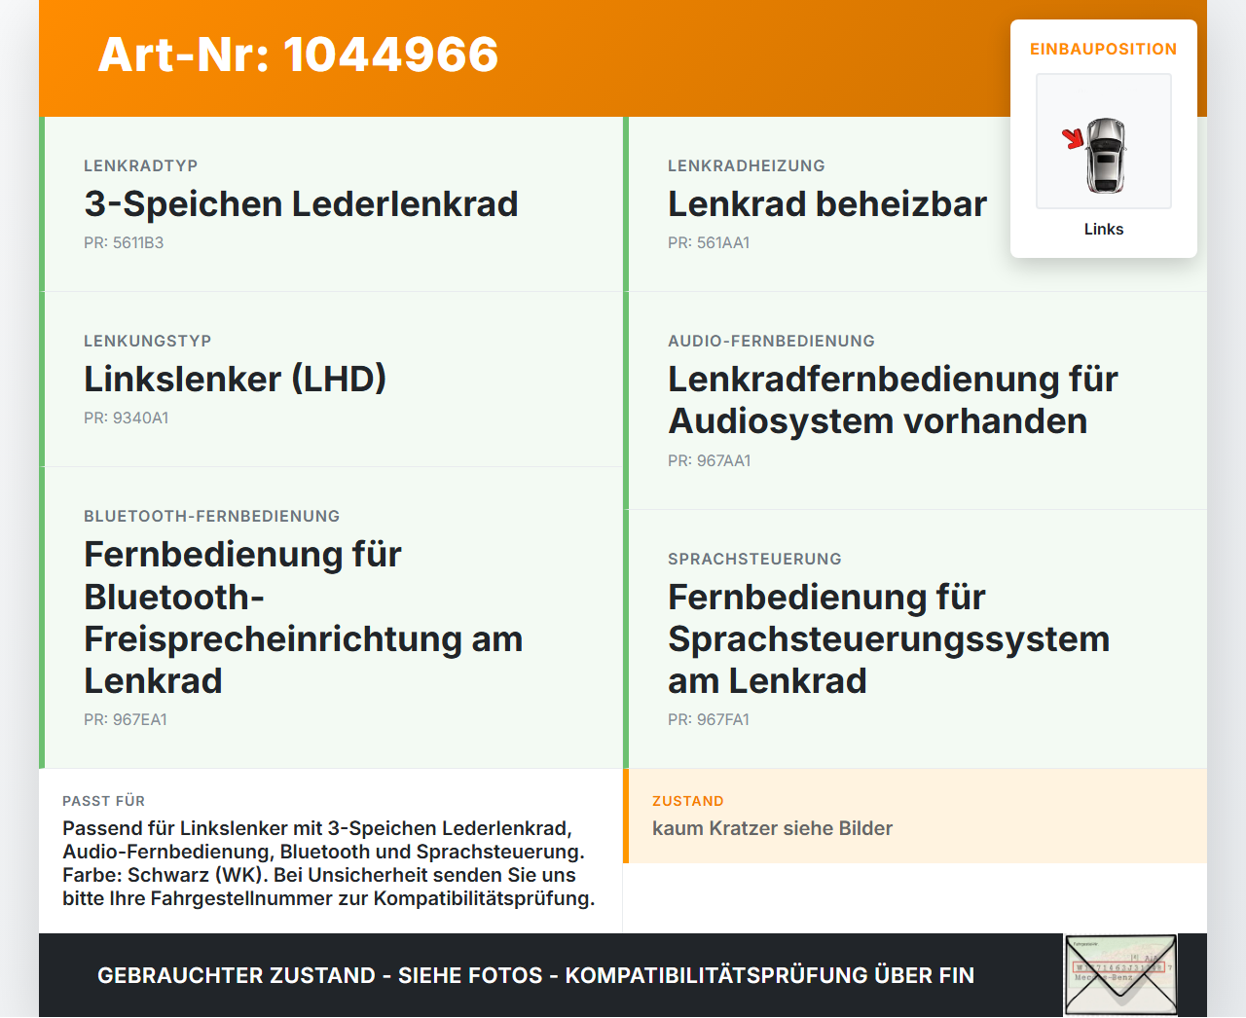
Task: Click the ZUSTAND label
Action: click(x=688, y=801)
